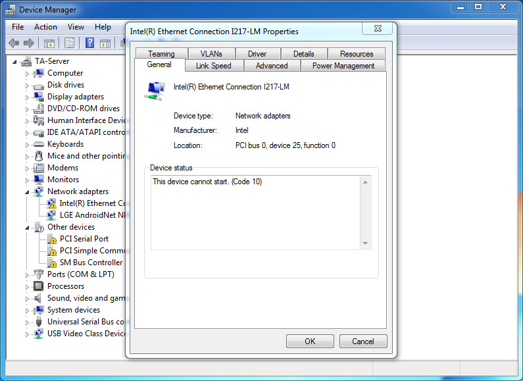Screen dimensions: 523x381
Task: Click the Processors chip icon
Action: tap(39, 286)
